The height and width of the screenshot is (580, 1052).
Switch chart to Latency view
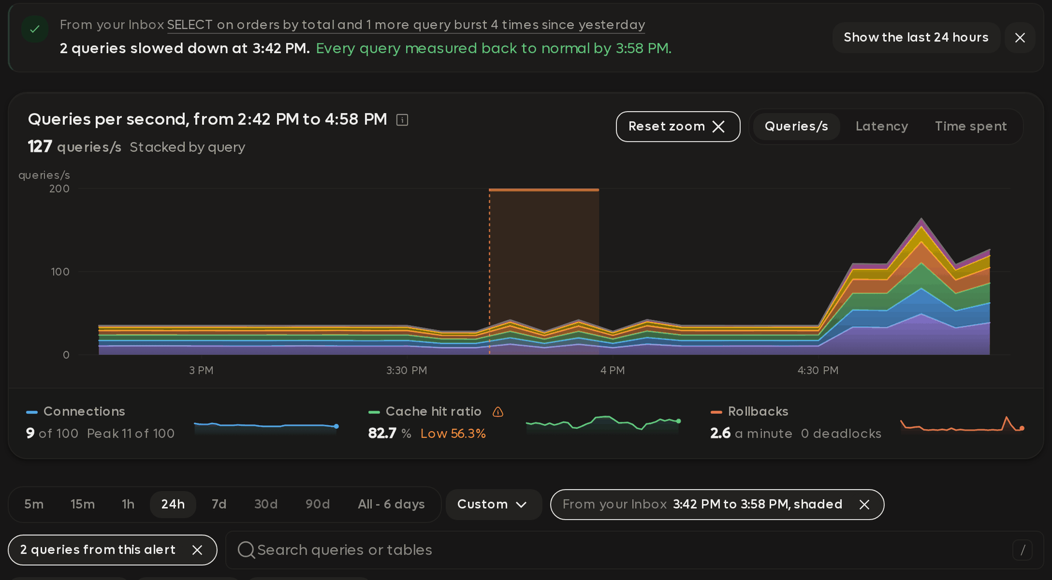pos(881,126)
